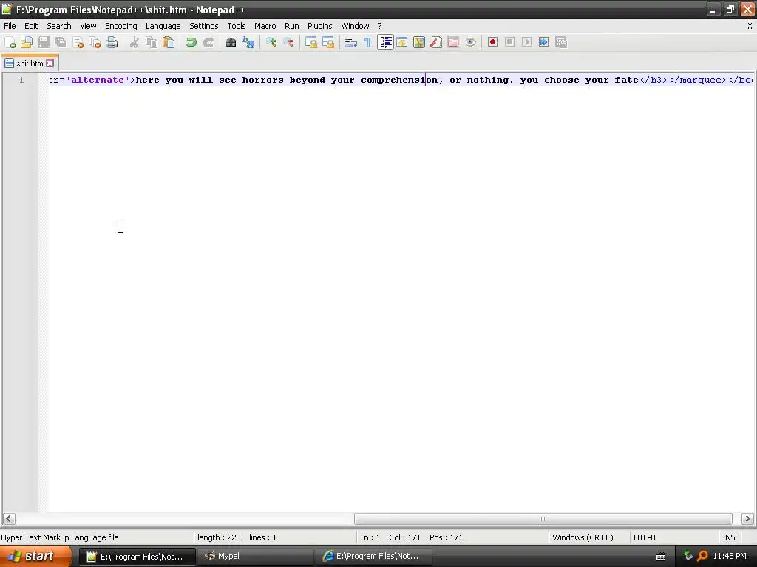Open the Function List toolbar icon
Screen dimensions: 757x567
pos(436,42)
